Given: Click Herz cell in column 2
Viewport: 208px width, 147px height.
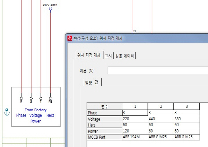Looking at the screenshot, I should click(161, 125).
